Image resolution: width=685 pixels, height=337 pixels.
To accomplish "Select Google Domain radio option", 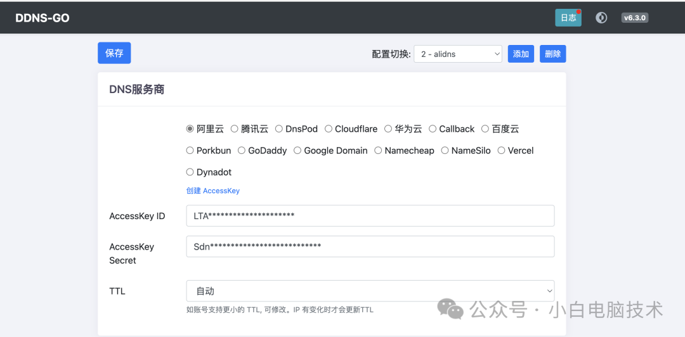I will coord(297,151).
